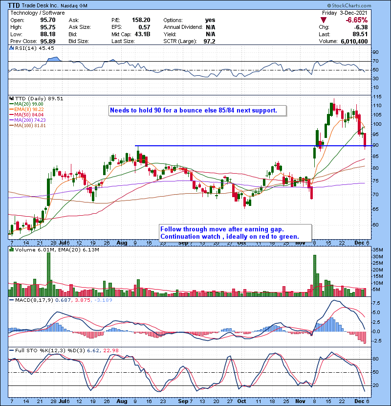
Task: Click the 'Follow through move' annotation box
Action: [234, 233]
